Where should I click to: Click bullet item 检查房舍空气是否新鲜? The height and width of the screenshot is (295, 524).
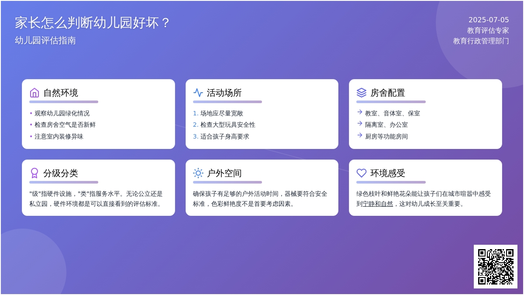[x=65, y=125]
